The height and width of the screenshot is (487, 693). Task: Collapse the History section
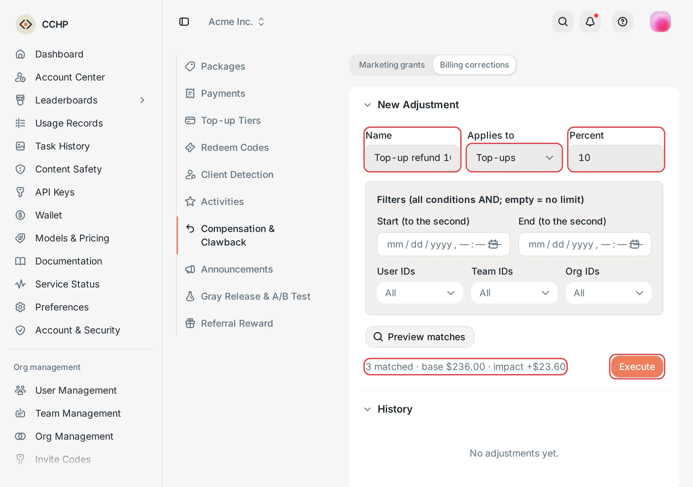[367, 409]
